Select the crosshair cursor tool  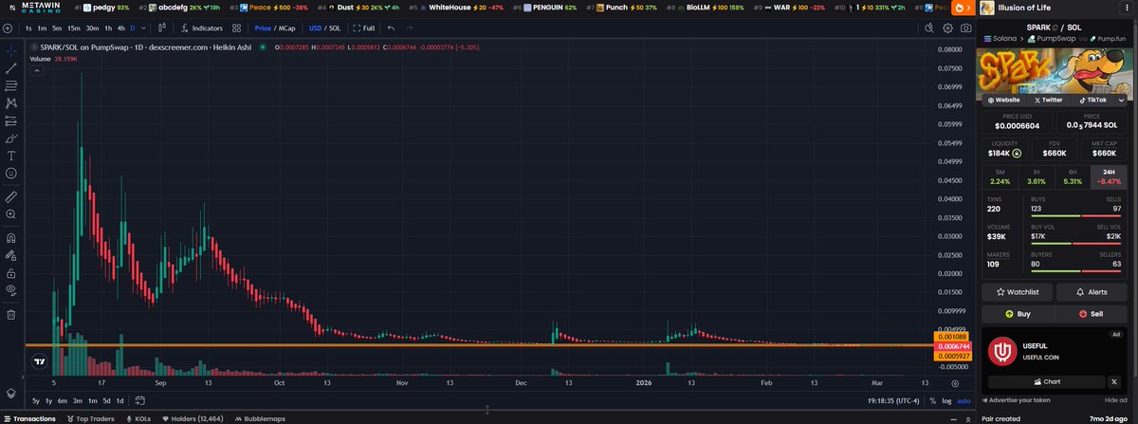(x=11, y=50)
